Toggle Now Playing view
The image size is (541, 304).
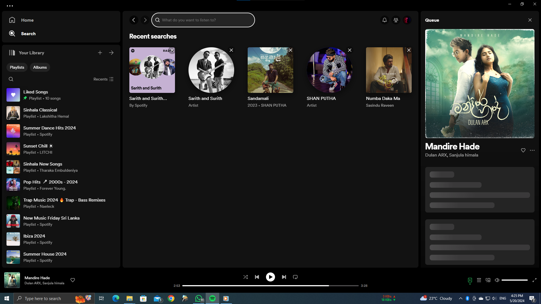coord(470,280)
